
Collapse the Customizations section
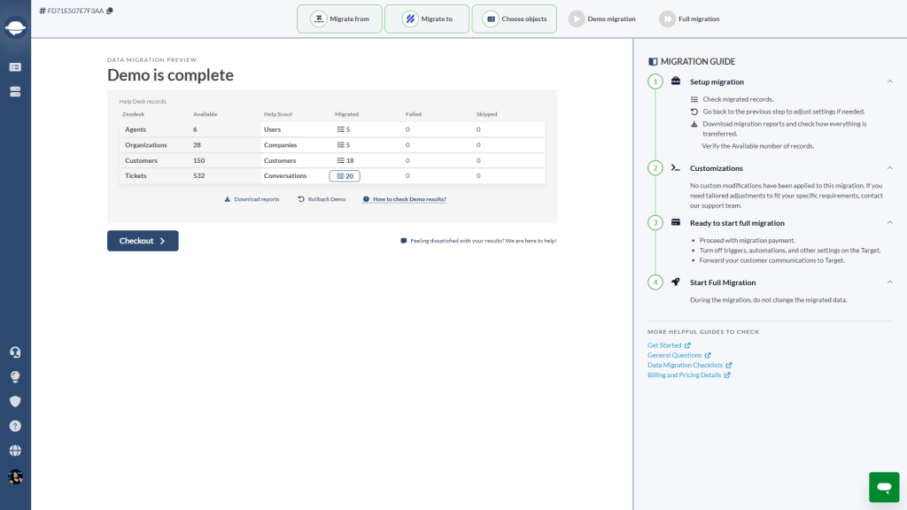pyautogui.click(x=889, y=167)
